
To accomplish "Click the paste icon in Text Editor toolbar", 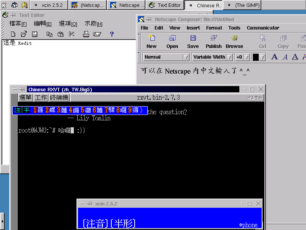I will pyautogui.click(x=60, y=34).
